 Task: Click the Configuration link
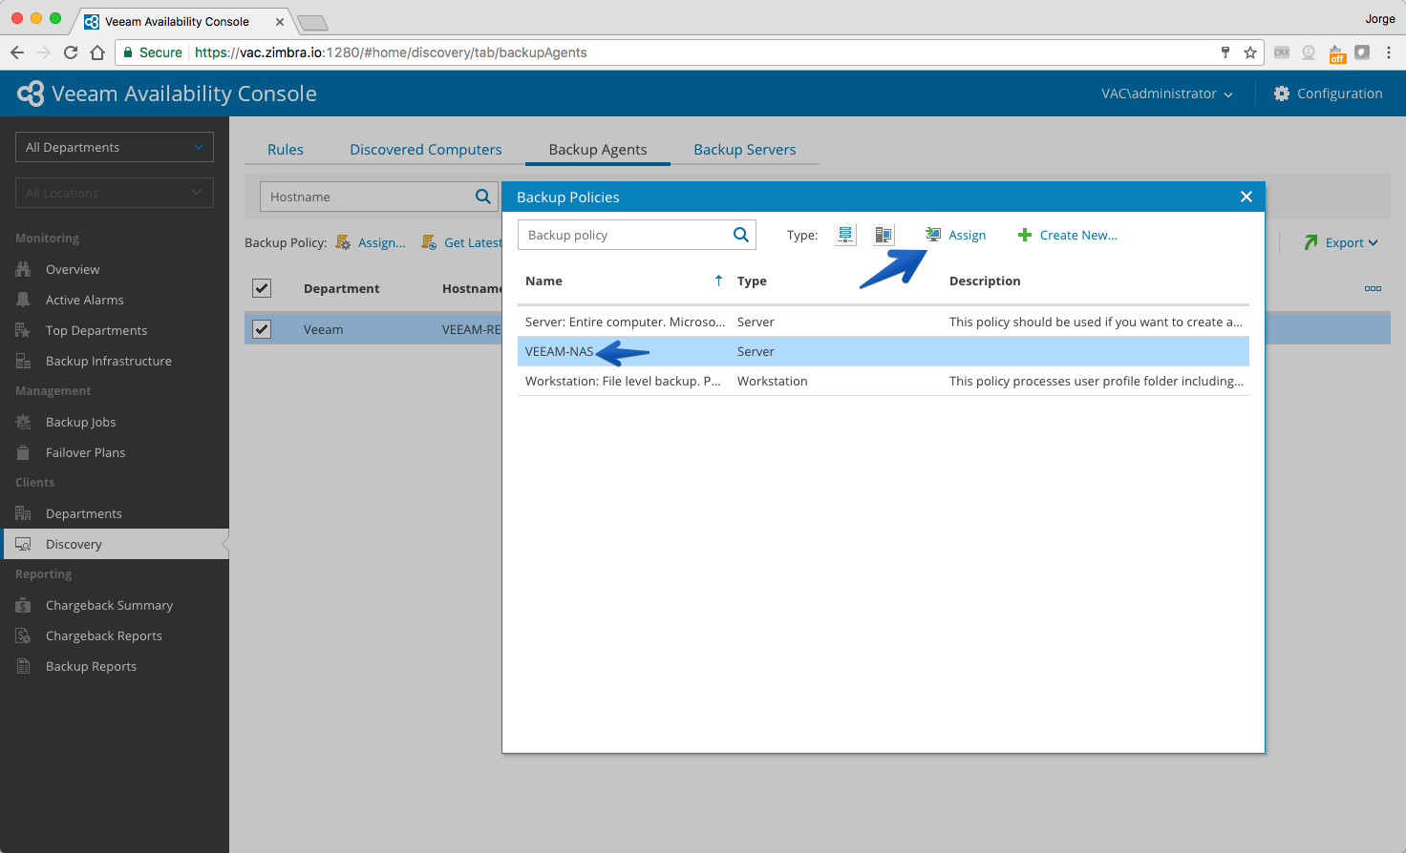click(x=1340, y=94)
